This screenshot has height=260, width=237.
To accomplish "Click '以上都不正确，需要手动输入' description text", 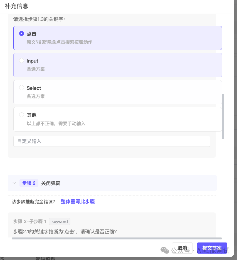I will pos(56,123).
